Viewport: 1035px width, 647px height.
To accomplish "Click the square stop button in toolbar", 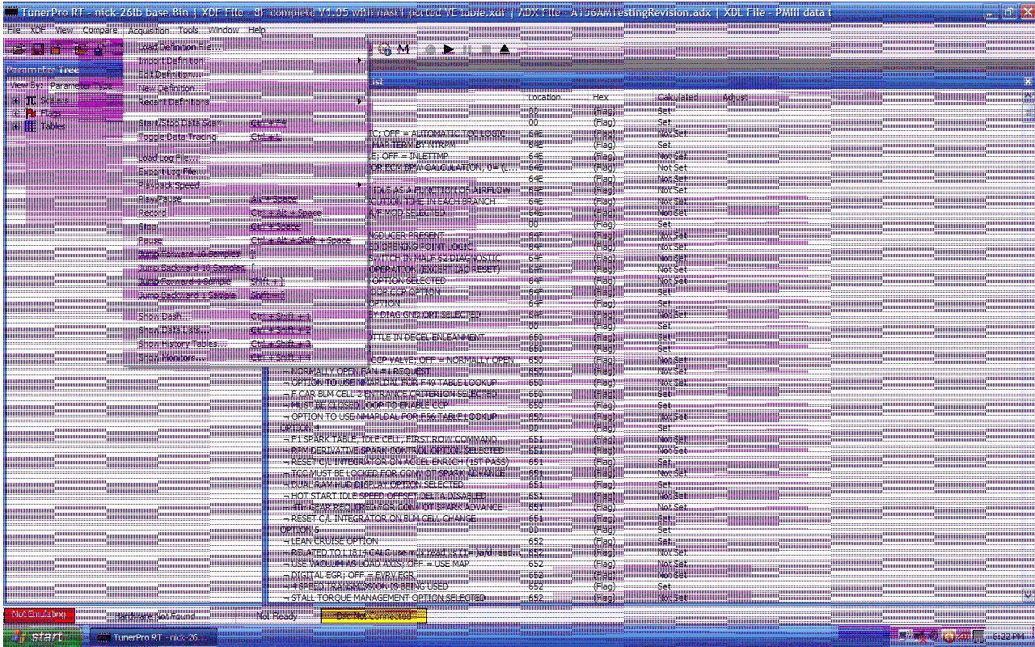I will [486, 49].
